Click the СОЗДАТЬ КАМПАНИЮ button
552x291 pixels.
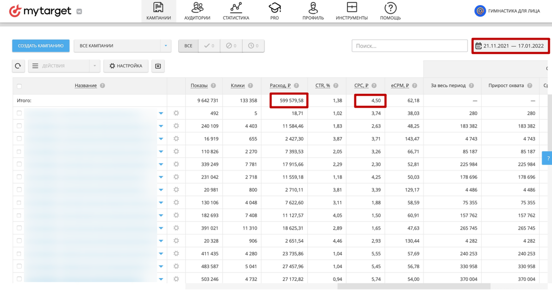[x=41, y=46]
